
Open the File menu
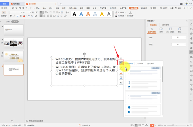click(x=5, y=8)
